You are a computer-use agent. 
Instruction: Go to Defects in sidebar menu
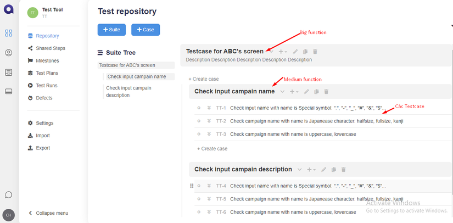(44, 98)
